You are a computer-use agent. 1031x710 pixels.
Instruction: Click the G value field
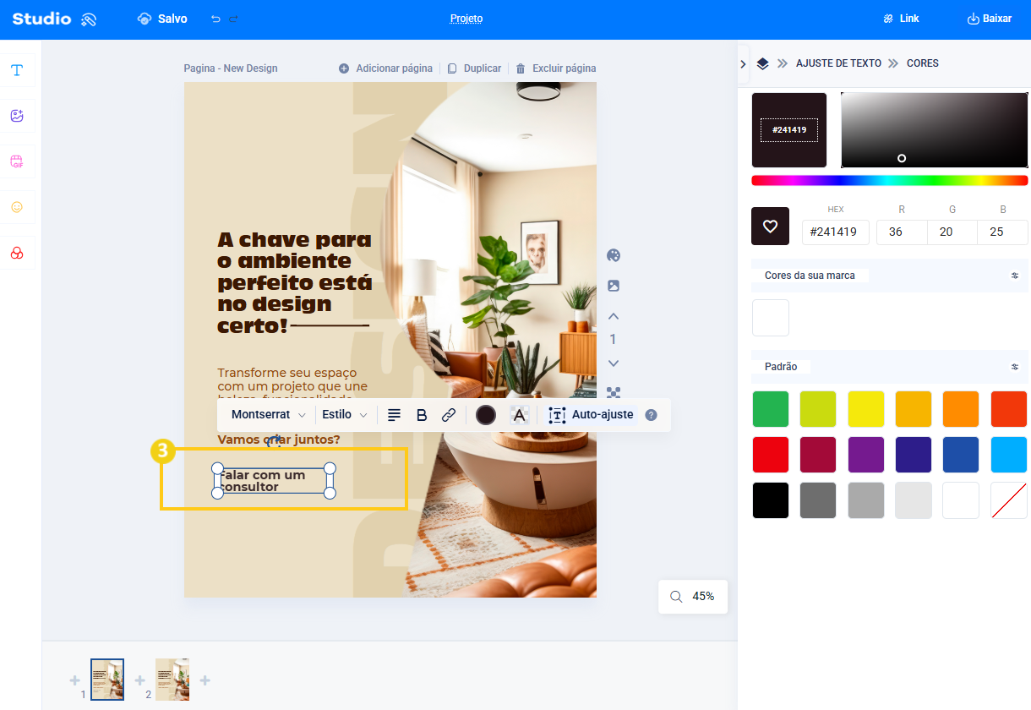pyautogui.click(x=952, y=232)
